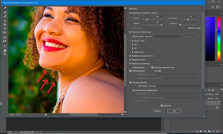Select the Forward Warp tool in Liquify
This screenshot has height=134, width=223.
[5, 8]
